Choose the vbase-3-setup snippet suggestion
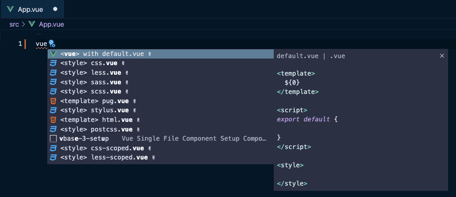456x197 pixels. click(x=160, y=138)
